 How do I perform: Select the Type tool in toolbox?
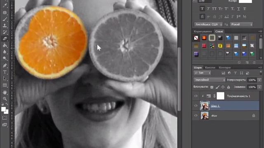point(5,72)
